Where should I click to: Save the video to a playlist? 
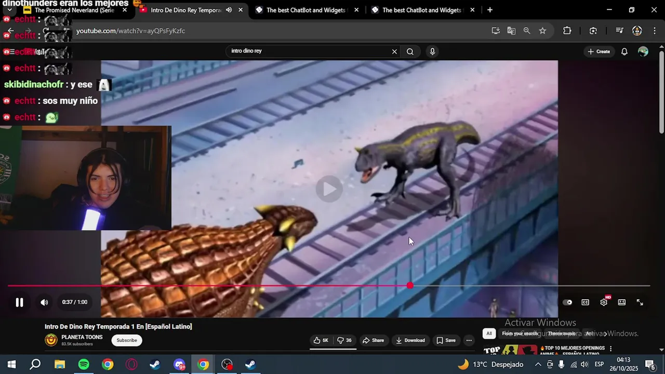point(446,340)
